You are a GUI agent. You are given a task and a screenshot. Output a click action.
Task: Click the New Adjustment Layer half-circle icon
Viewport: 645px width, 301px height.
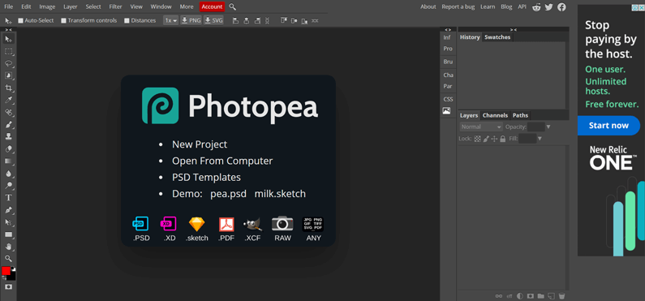[520, 295]
